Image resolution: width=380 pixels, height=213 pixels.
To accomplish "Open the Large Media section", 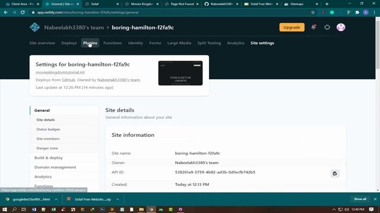I will (x=179, y=43).
